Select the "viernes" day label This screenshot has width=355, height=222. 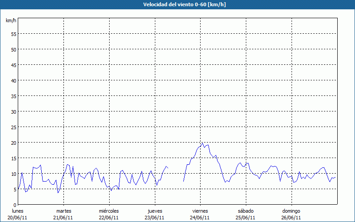[x=200, y=211]
